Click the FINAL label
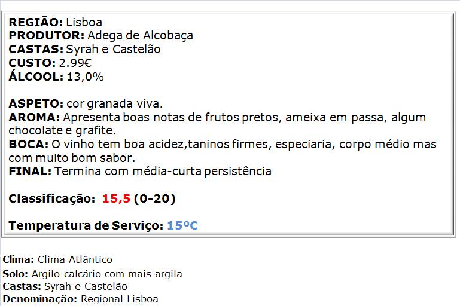 (30, 171)
